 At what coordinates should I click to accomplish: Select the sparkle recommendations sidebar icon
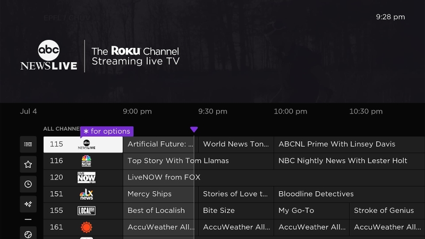pyautogui.click(x=28, y=204)
